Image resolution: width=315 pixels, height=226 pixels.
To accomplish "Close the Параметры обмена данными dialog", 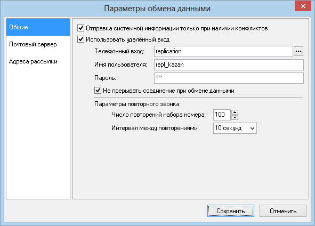I will click(303, 6).
